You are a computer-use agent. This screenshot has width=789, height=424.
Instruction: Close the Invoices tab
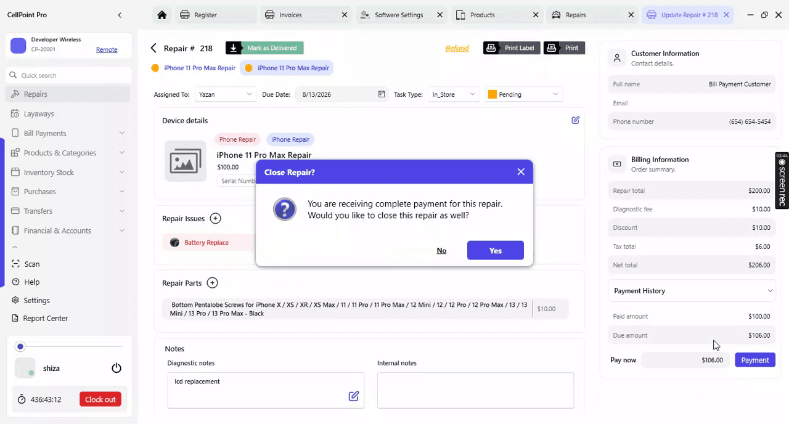[x=344, y=15]
